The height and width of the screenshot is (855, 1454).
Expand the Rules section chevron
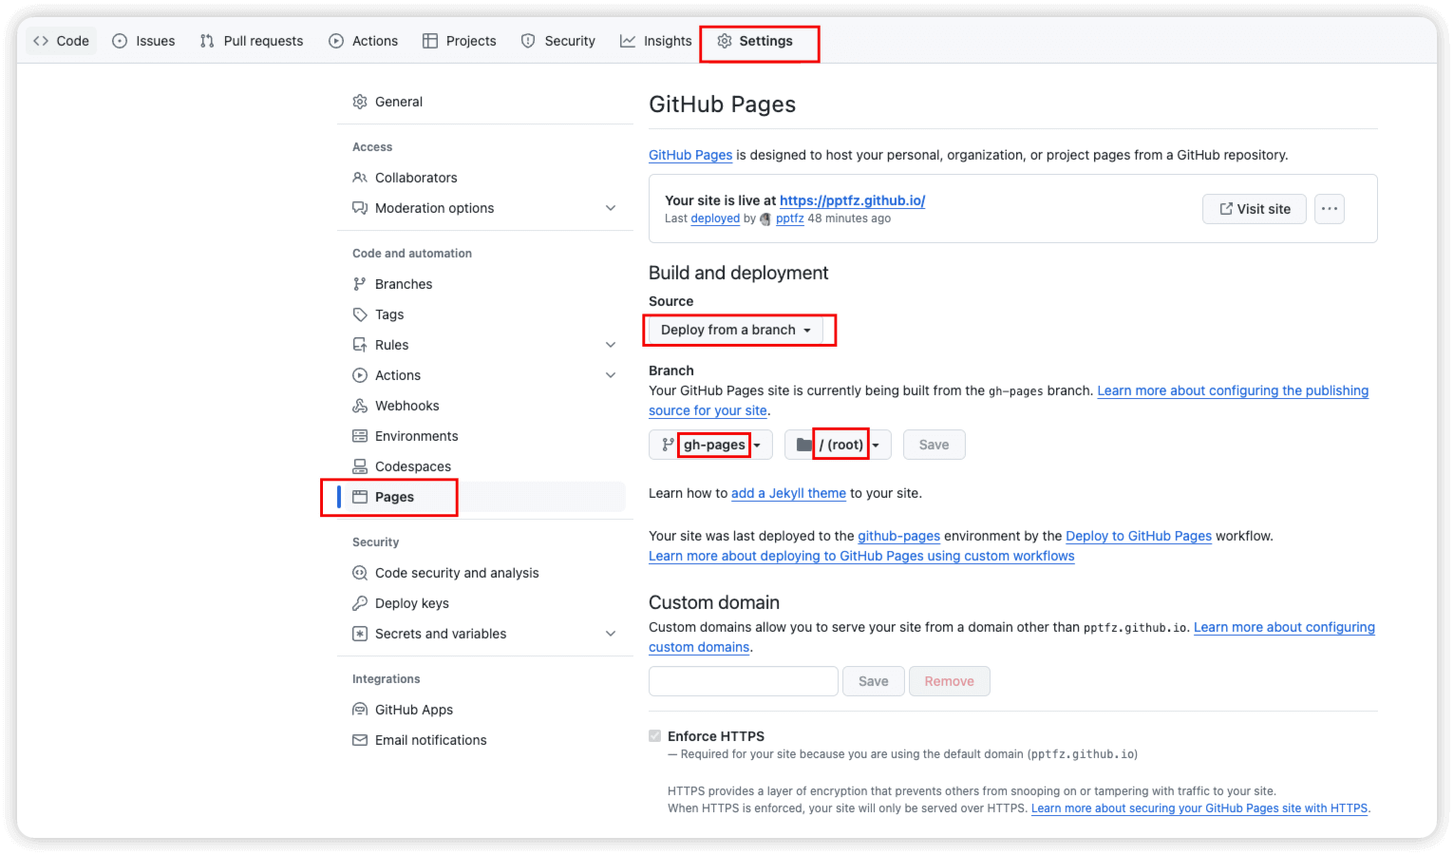pos(611,345)
